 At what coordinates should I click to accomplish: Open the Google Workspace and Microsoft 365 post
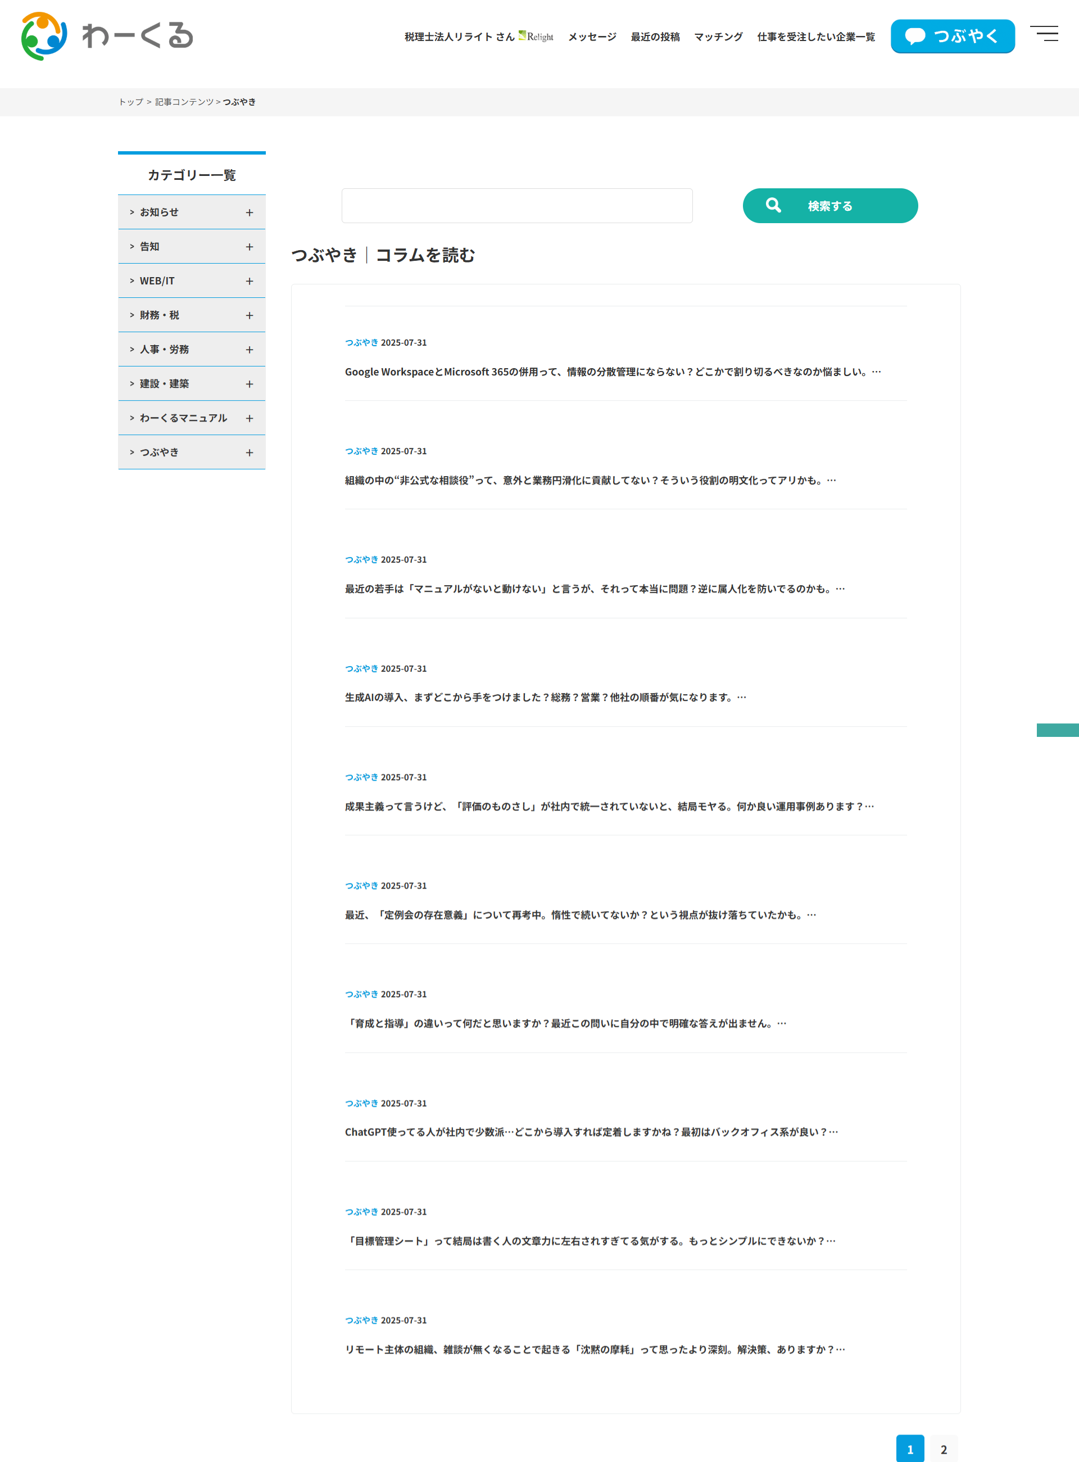612,372
